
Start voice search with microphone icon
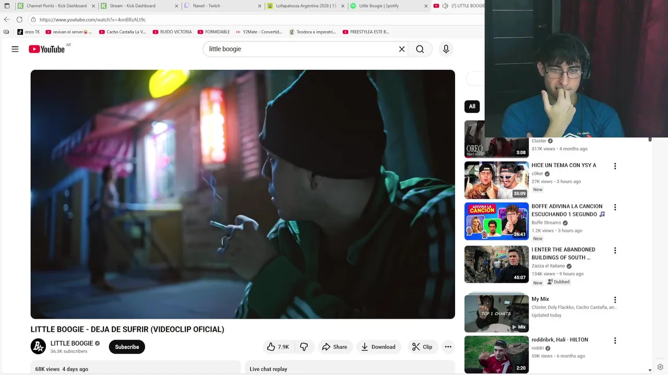click(x=446, y=49)
